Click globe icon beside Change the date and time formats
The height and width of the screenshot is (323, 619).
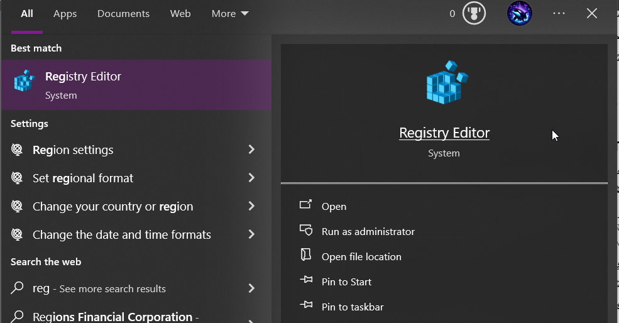pos(17,234)
